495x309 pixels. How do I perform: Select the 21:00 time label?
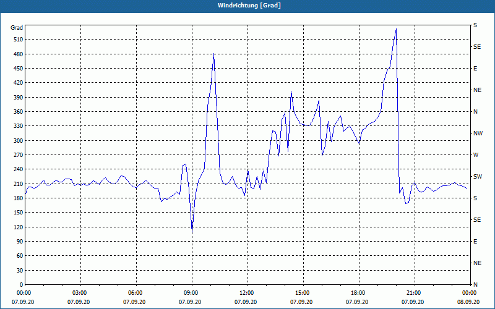[x=415, y=293]
